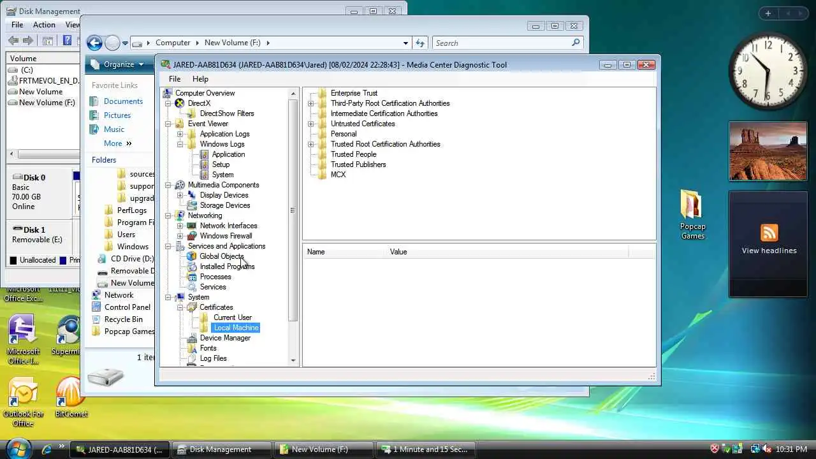Select the Network Interfaces card icon

point(192,226)
